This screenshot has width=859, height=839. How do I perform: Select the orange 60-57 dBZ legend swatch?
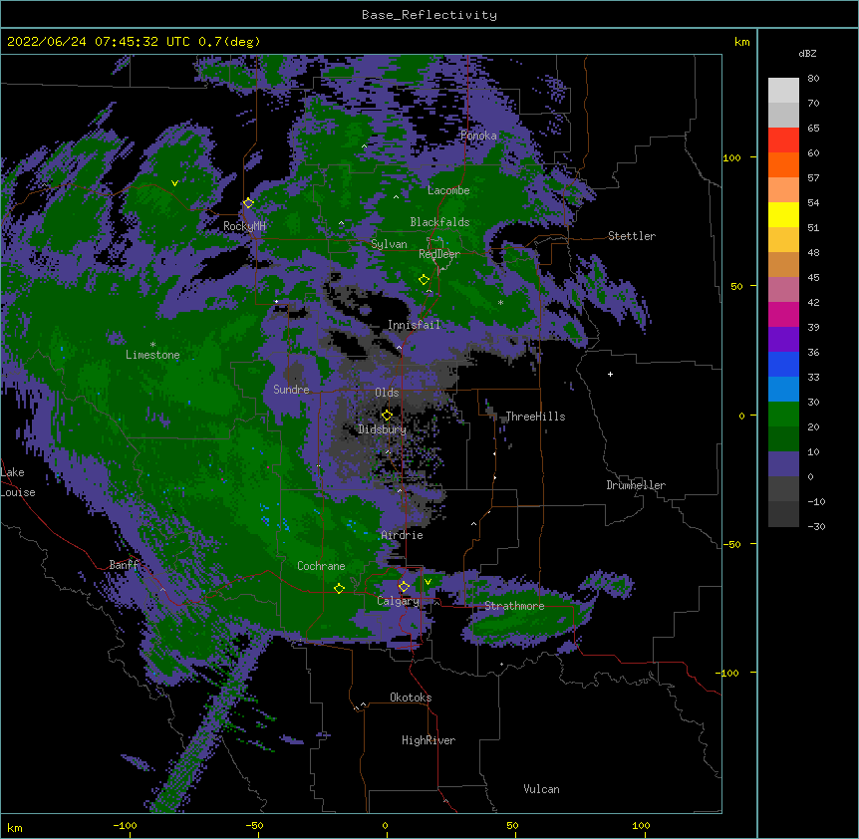783,164
